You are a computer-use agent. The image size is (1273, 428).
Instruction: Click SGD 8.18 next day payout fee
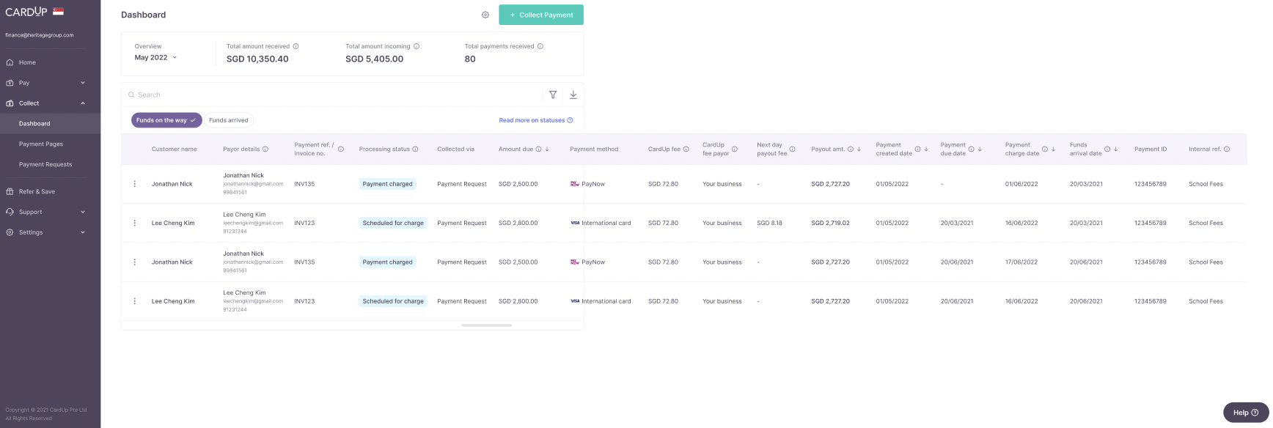[769, 223]
